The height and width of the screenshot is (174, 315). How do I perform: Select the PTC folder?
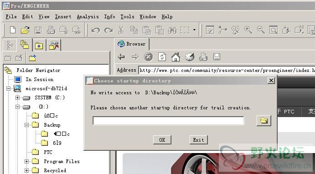pyautogui.click(x=48, y=152)
